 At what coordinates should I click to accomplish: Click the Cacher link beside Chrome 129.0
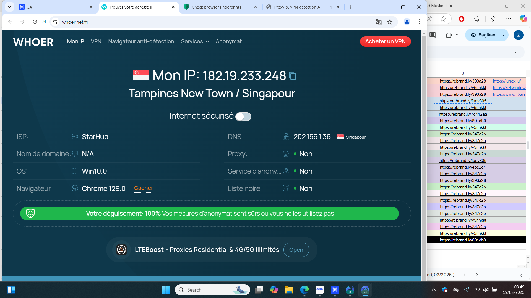pos(144,188)
